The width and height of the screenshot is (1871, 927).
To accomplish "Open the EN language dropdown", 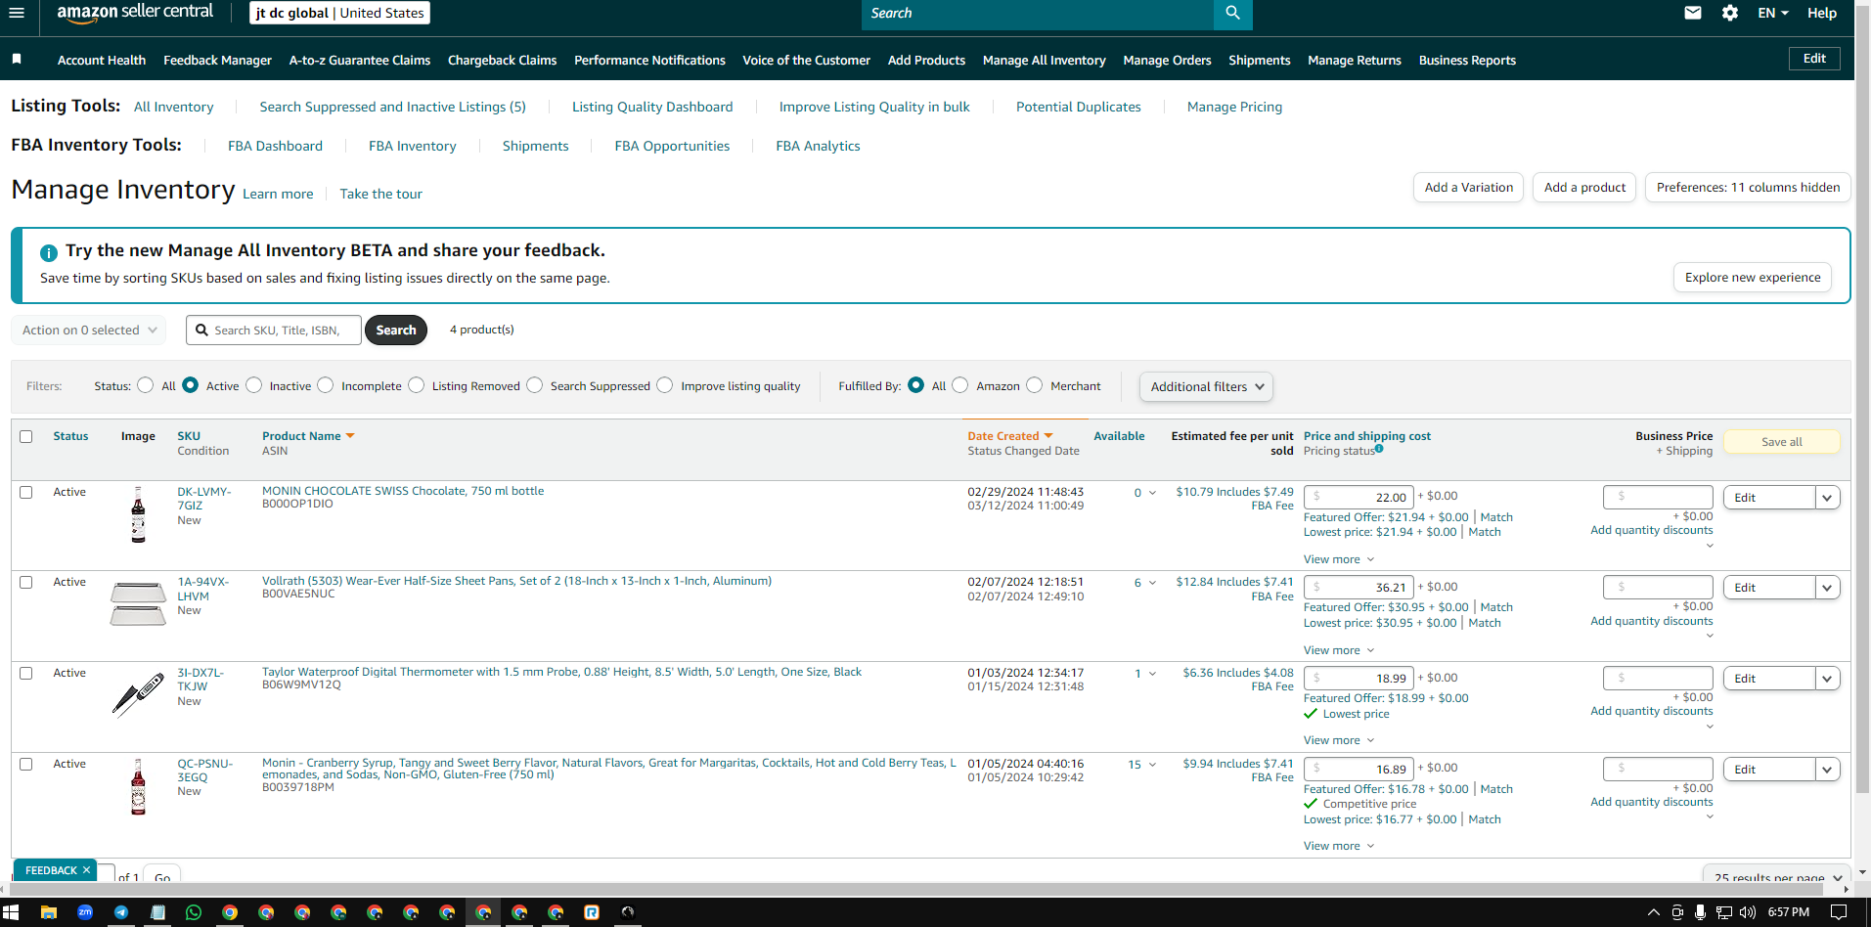I will click(1773, 14).
